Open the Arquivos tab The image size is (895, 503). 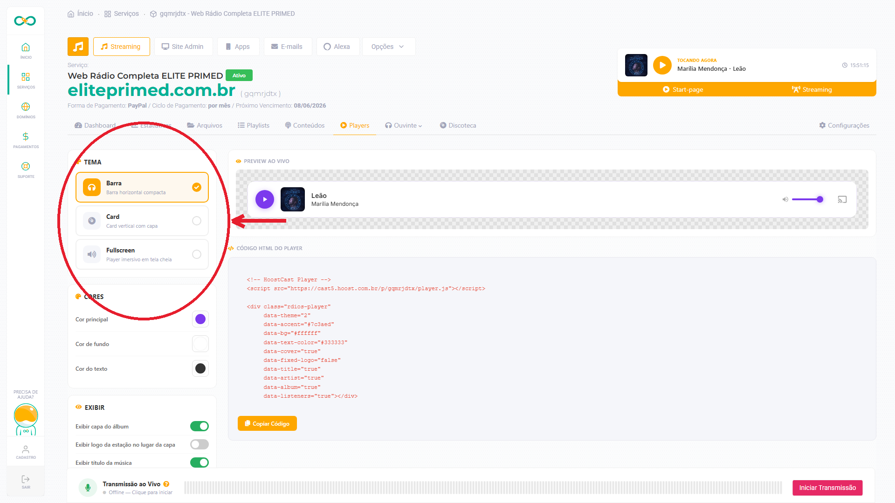(205, 125)
